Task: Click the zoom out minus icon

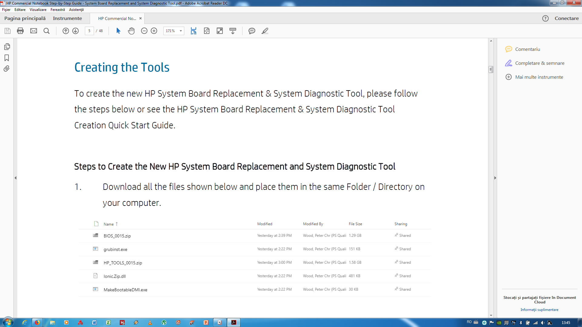Action: (x=144, y=31)
